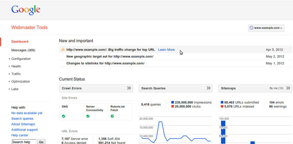
Task: Open 'Help center' link
Action: click(20, 135)
